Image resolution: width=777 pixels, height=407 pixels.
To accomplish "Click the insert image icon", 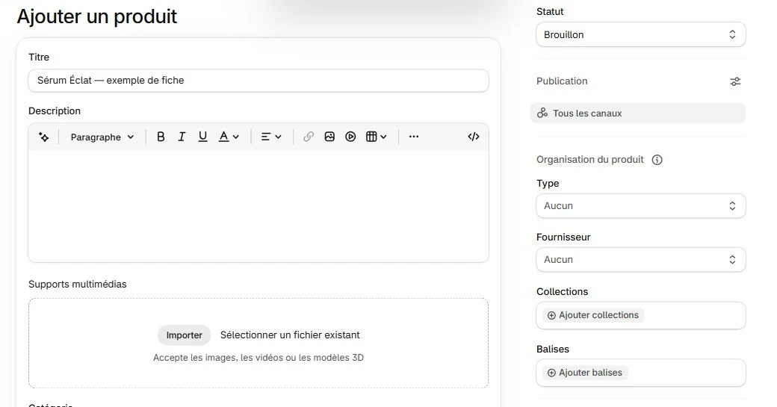I will click(x=329, y=137).
